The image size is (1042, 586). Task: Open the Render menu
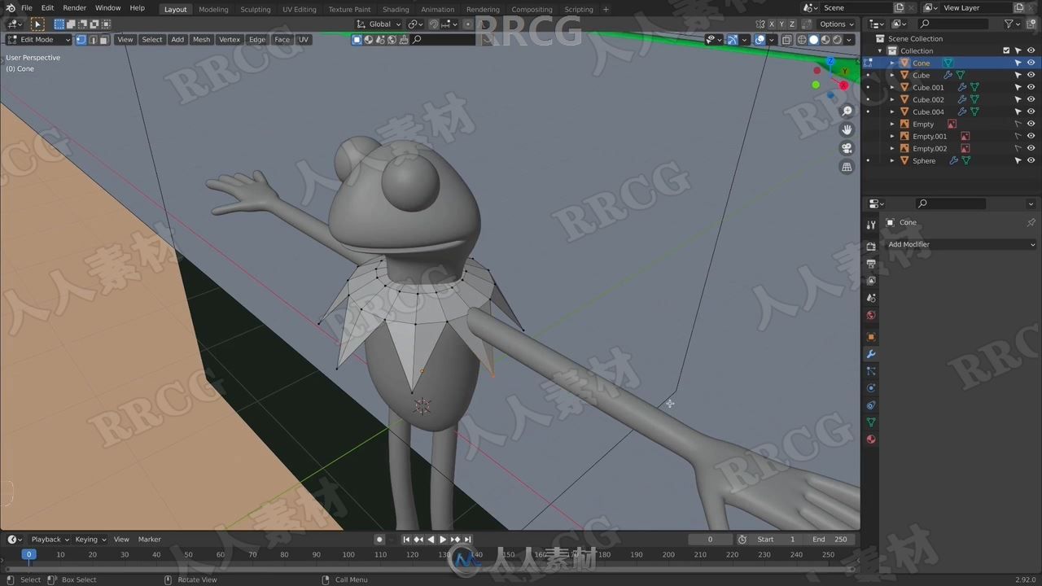[x=74, y=8]
